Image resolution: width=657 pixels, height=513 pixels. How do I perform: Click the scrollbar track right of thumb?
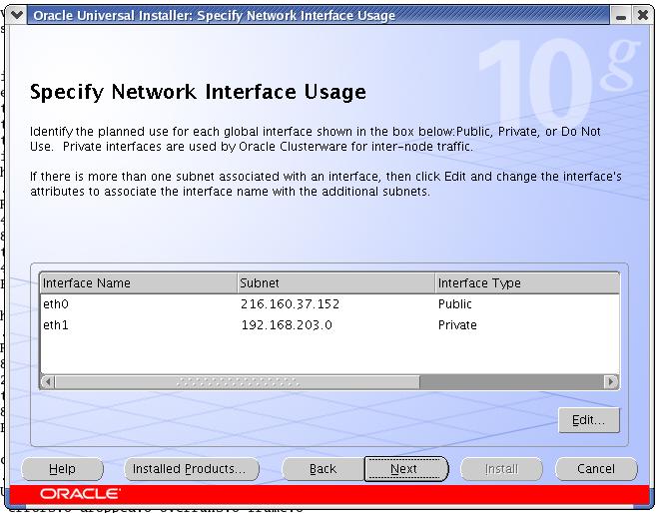(x=511, y=382)
